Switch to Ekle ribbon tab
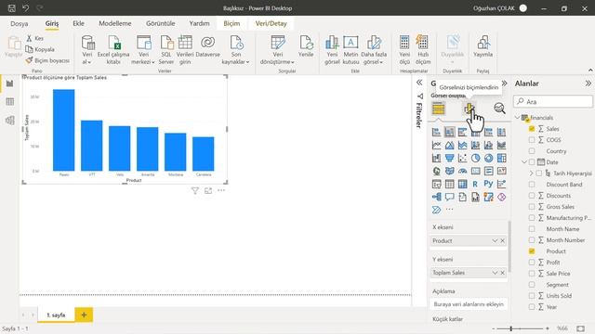This screenshot has width=595, height=334. tap(78, 23)
